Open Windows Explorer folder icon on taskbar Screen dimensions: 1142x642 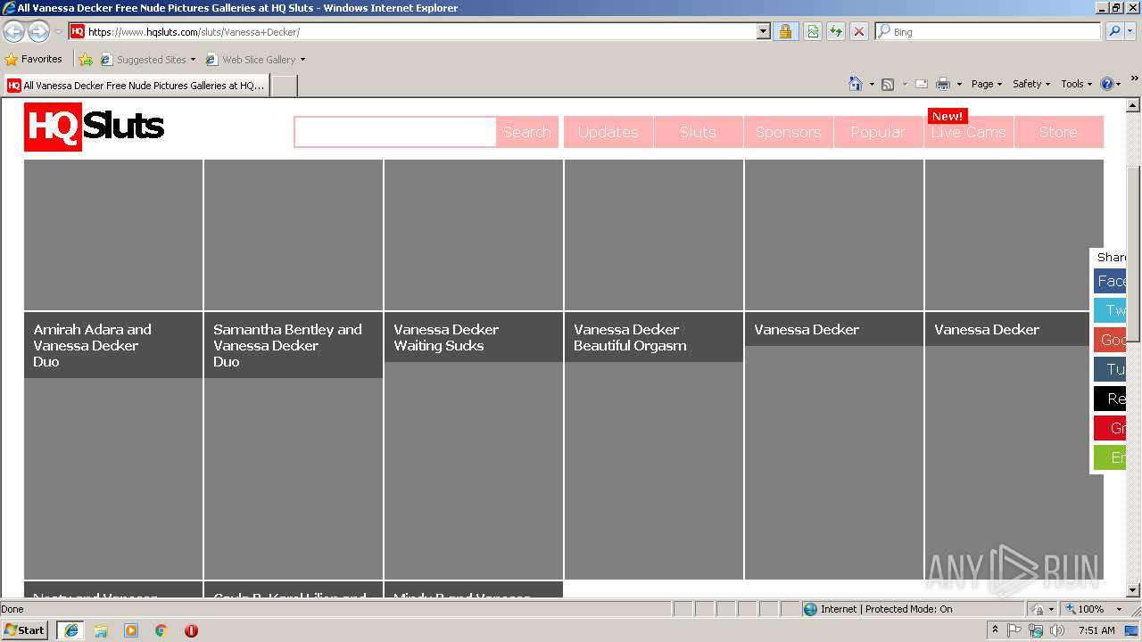(x=101, y=630)
